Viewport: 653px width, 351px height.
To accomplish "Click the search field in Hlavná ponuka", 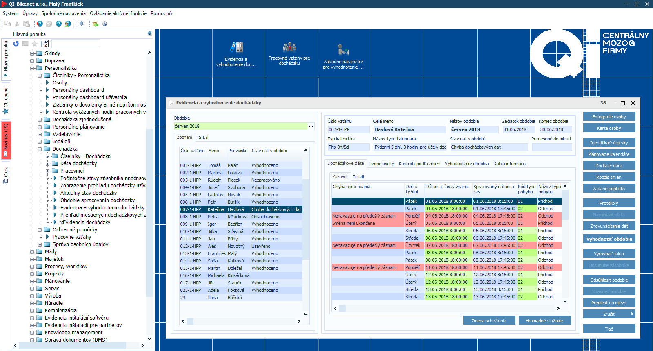I will point(76,44).
